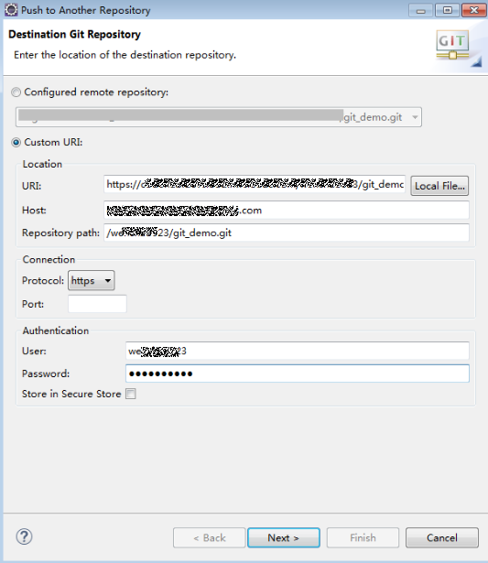Viewport: 488px width, 563px height.
Task: Click the User text field
Action: [298, 351]
